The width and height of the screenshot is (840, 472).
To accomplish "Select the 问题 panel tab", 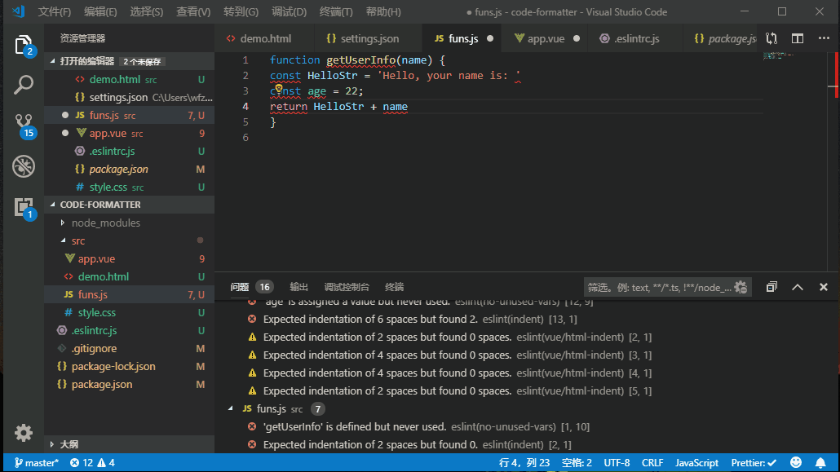I will pyautogui.click(x=240, y=287).
